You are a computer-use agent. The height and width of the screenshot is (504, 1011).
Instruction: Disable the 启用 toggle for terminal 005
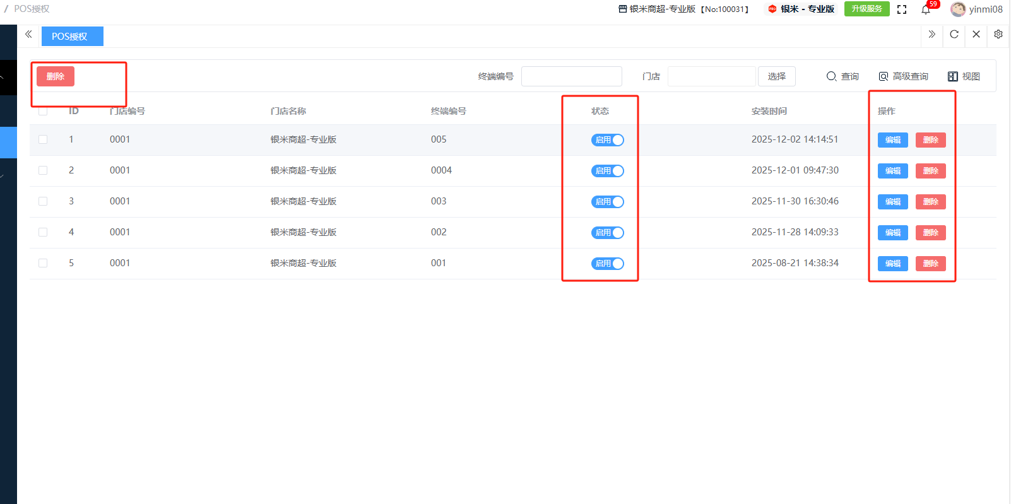point(607,140)
